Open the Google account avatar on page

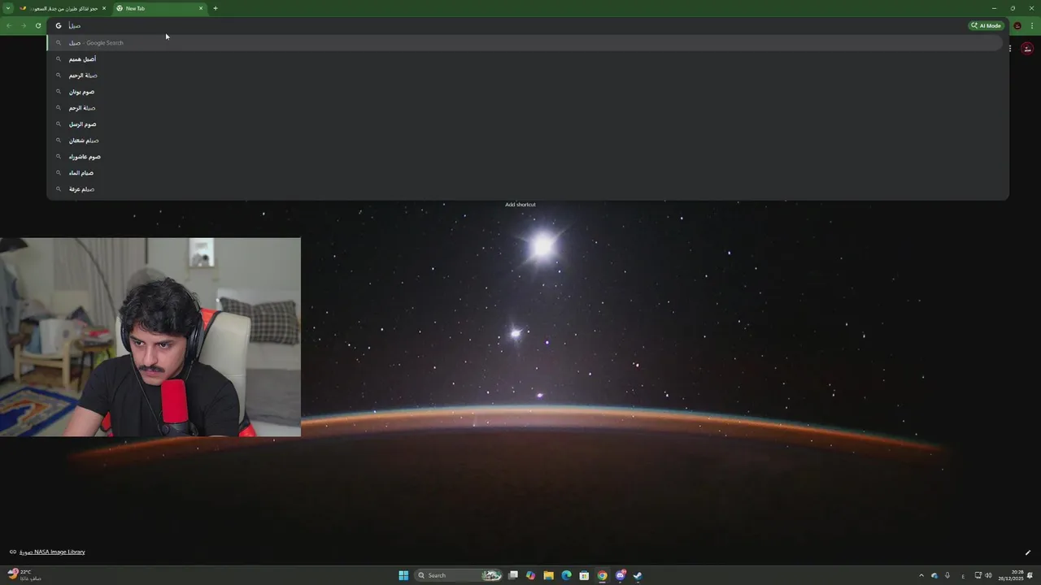pyautogui.click(x=1027, y=49)
